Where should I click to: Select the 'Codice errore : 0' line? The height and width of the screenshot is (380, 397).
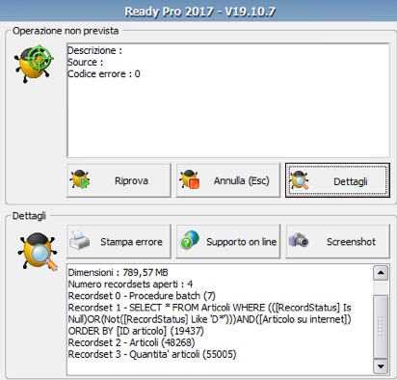104,74
